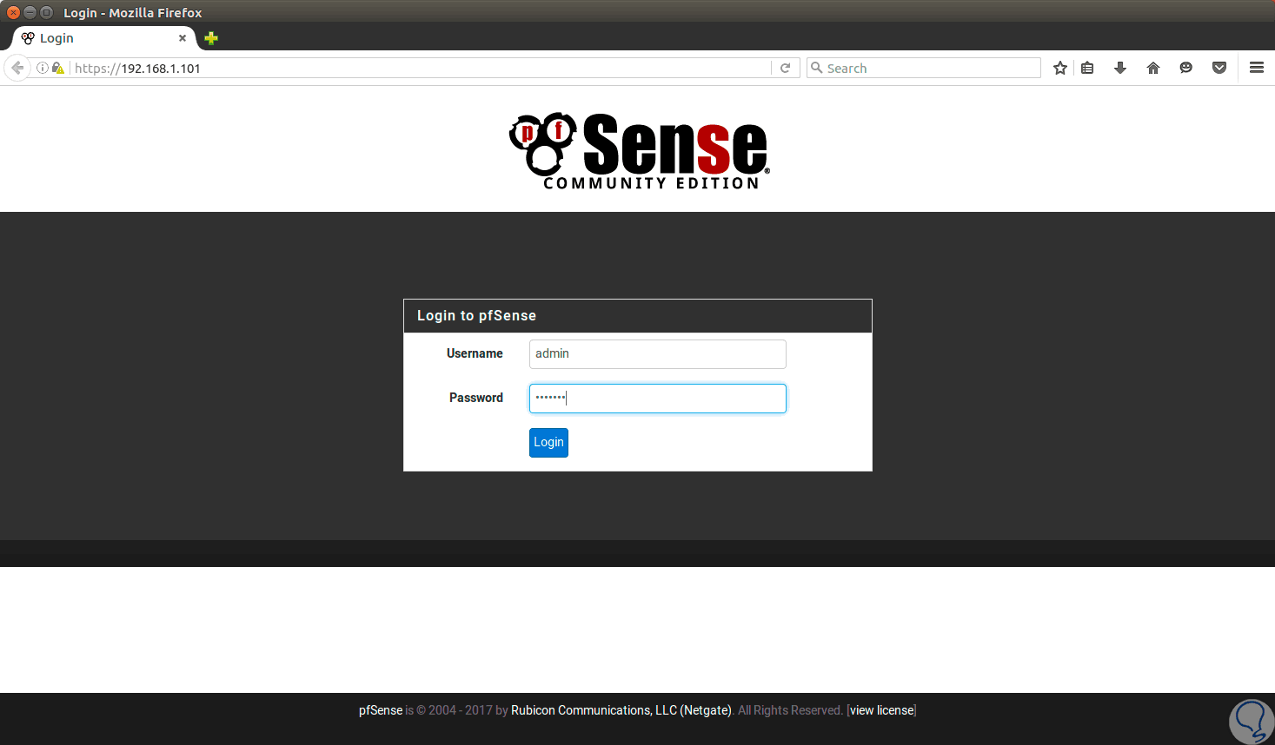Click the pfSense Community Edition logo

(x=639, y=151)
